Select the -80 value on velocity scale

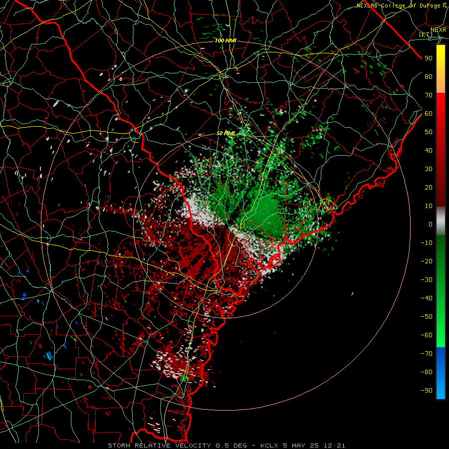pyautogui.click(x=427, y=372)
